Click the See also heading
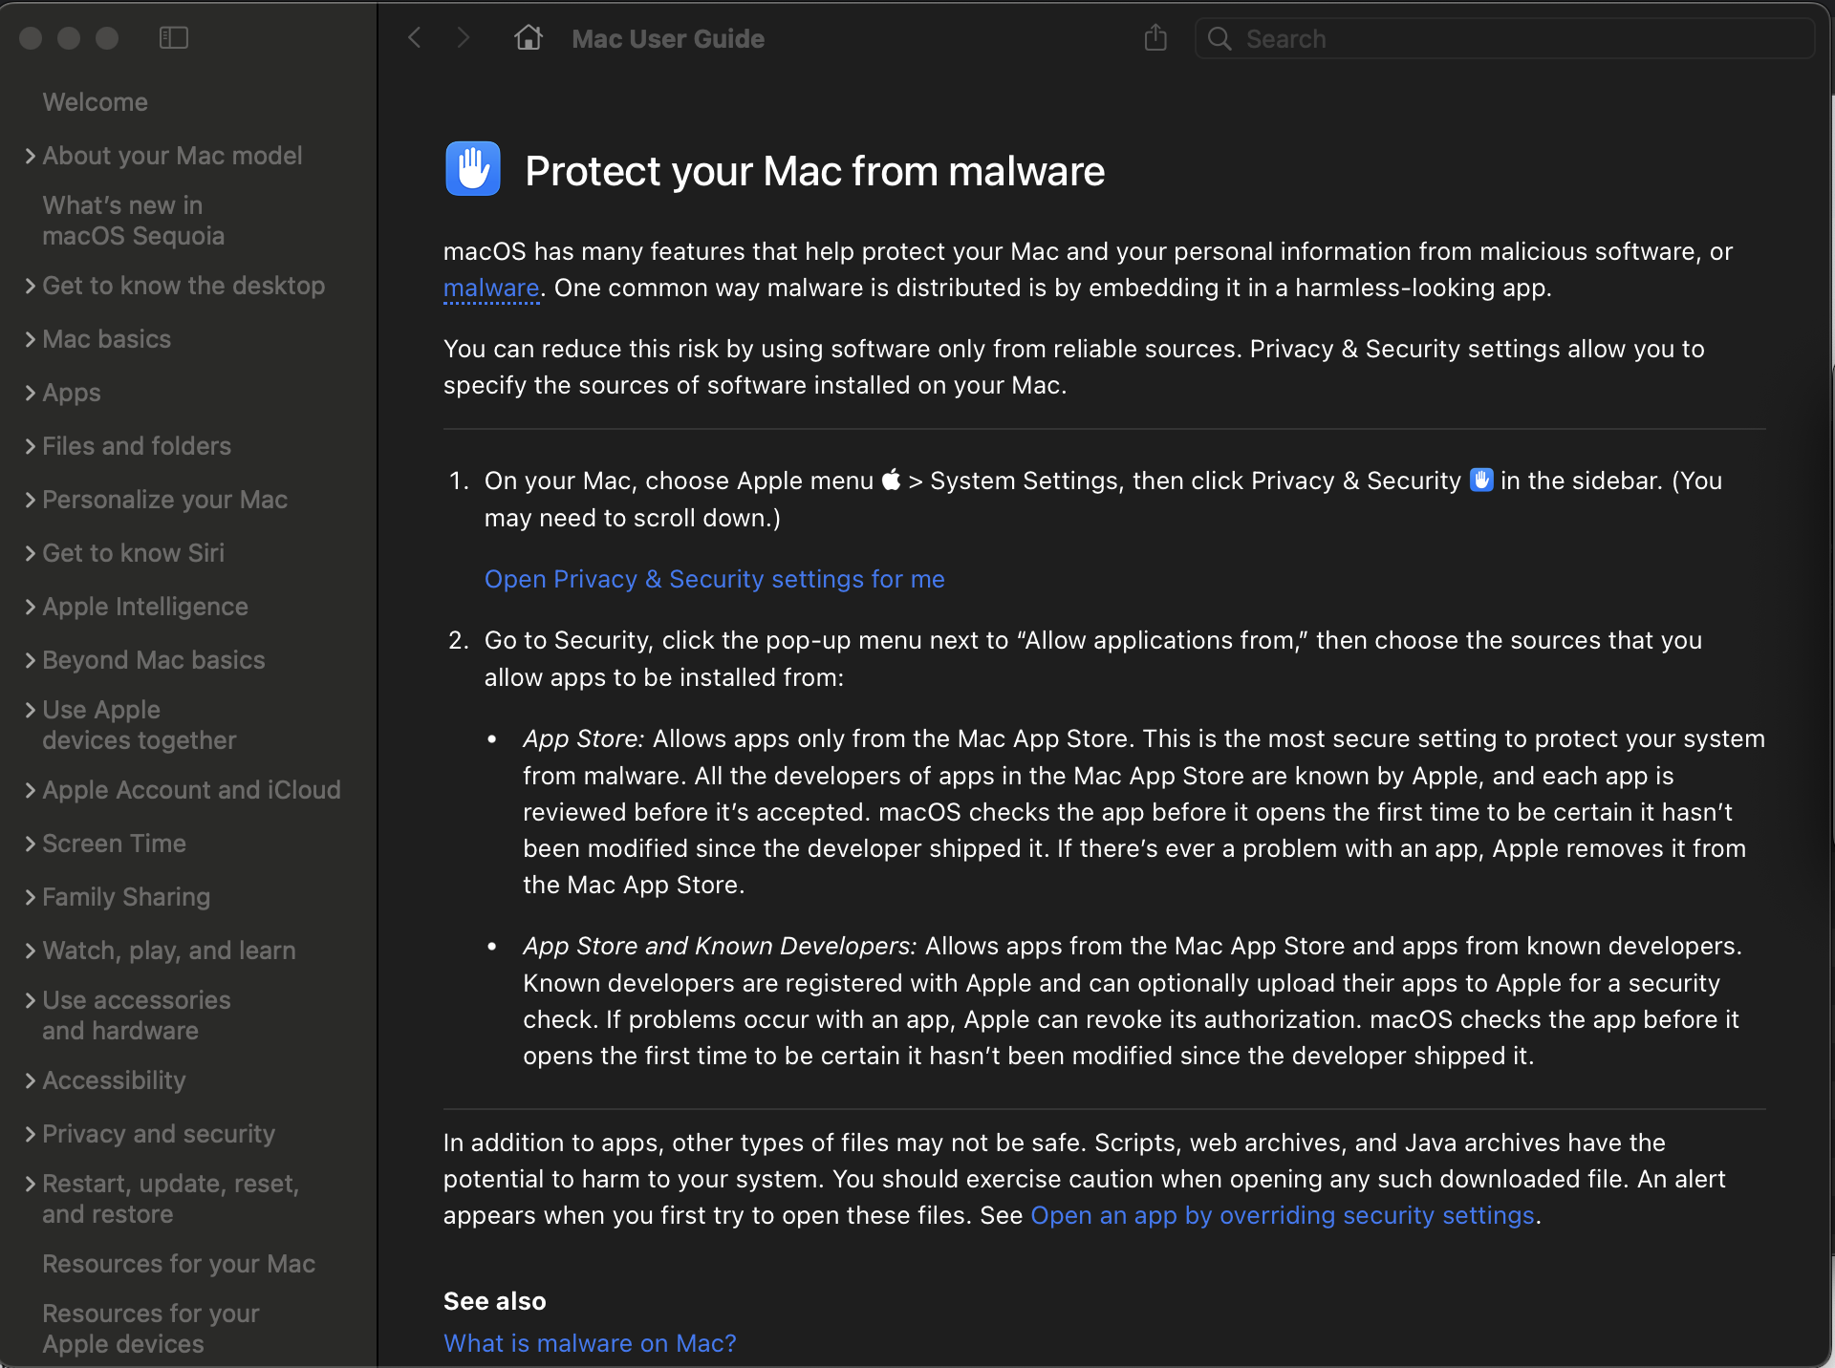The width and height of the screenshot is (1835, 1368). [494, 1301]
